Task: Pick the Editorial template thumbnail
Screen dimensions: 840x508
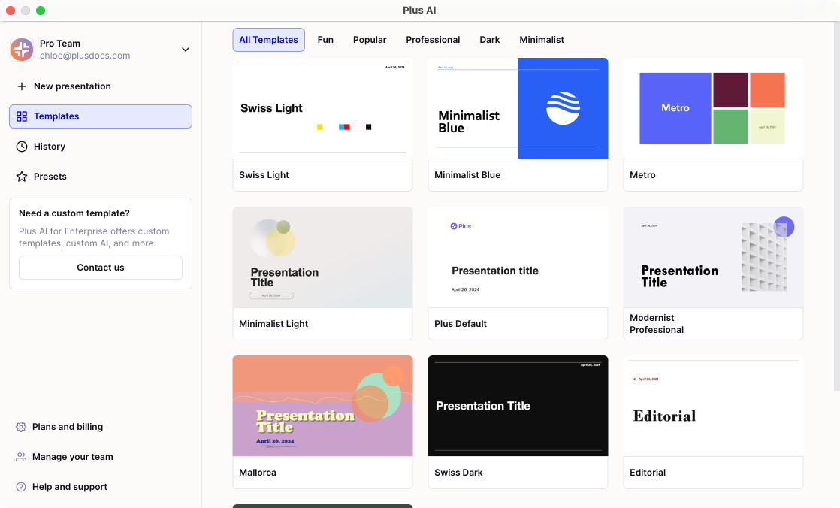Action: click(713, 406)
